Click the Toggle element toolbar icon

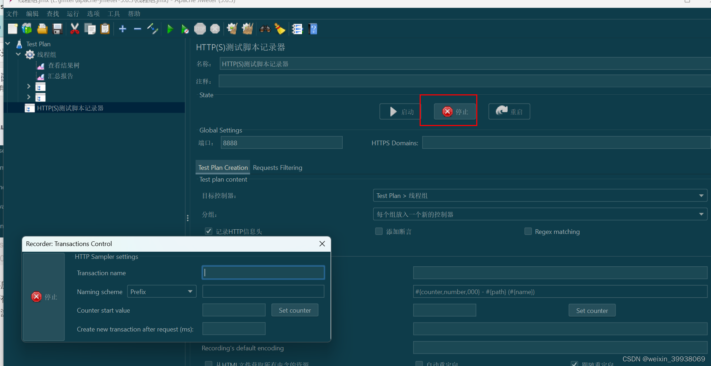152,29
